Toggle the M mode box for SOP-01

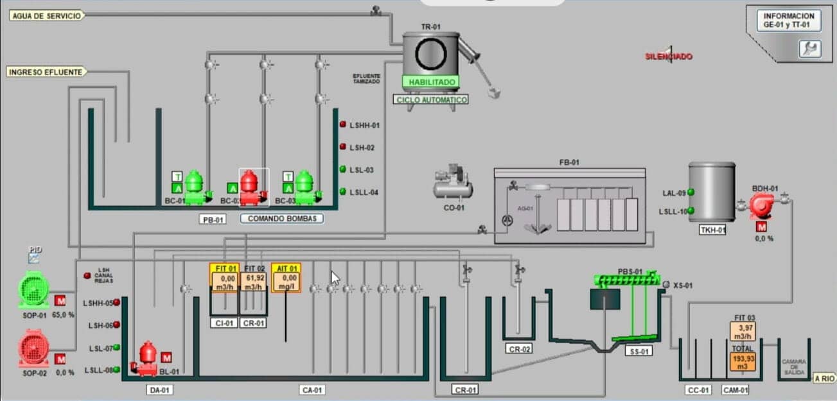pos(60,300)
